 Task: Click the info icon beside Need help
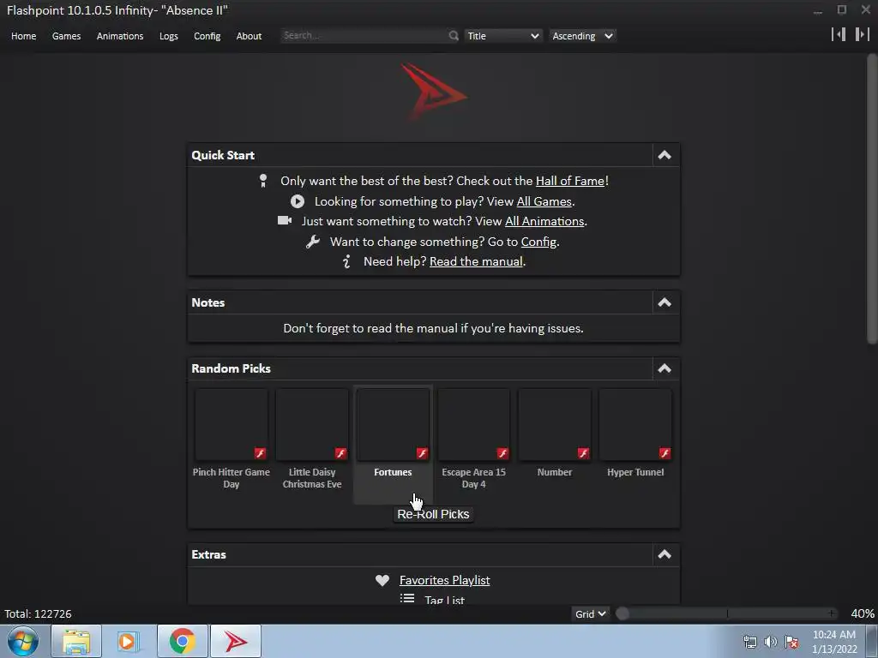coord(346,261)
